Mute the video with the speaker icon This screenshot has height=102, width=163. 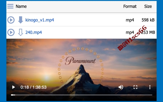click(x=121, y=87)
